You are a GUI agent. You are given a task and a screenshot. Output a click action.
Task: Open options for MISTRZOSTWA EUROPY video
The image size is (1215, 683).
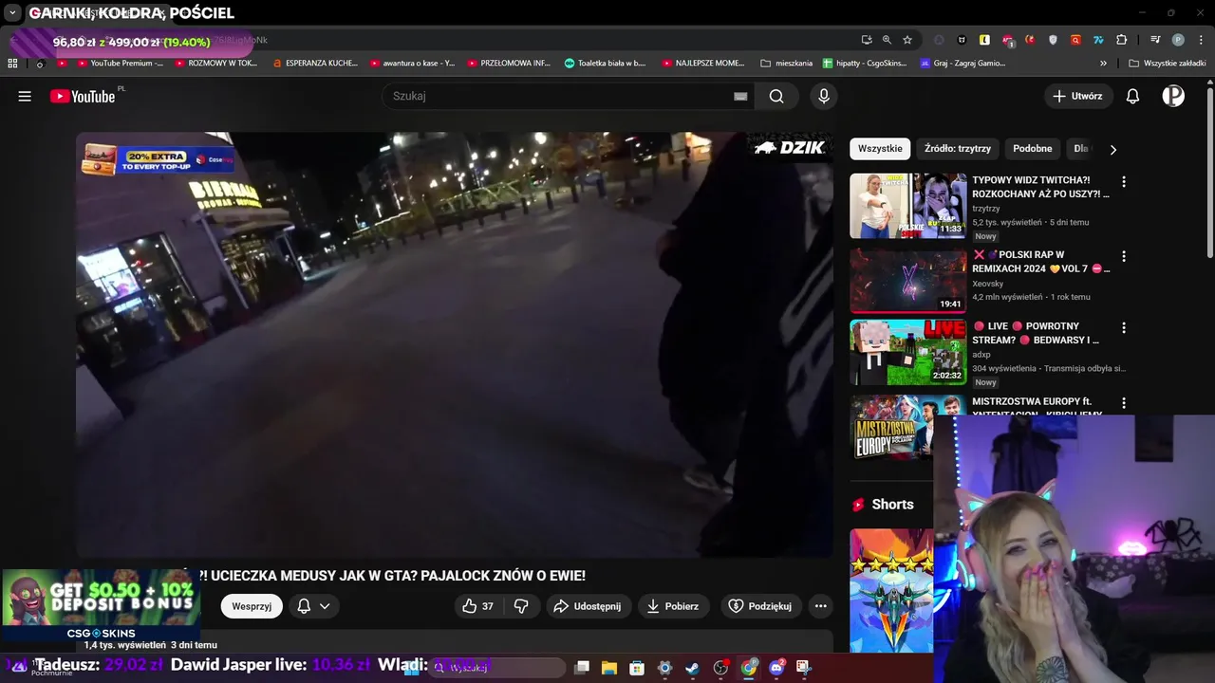coord(1124,402)
